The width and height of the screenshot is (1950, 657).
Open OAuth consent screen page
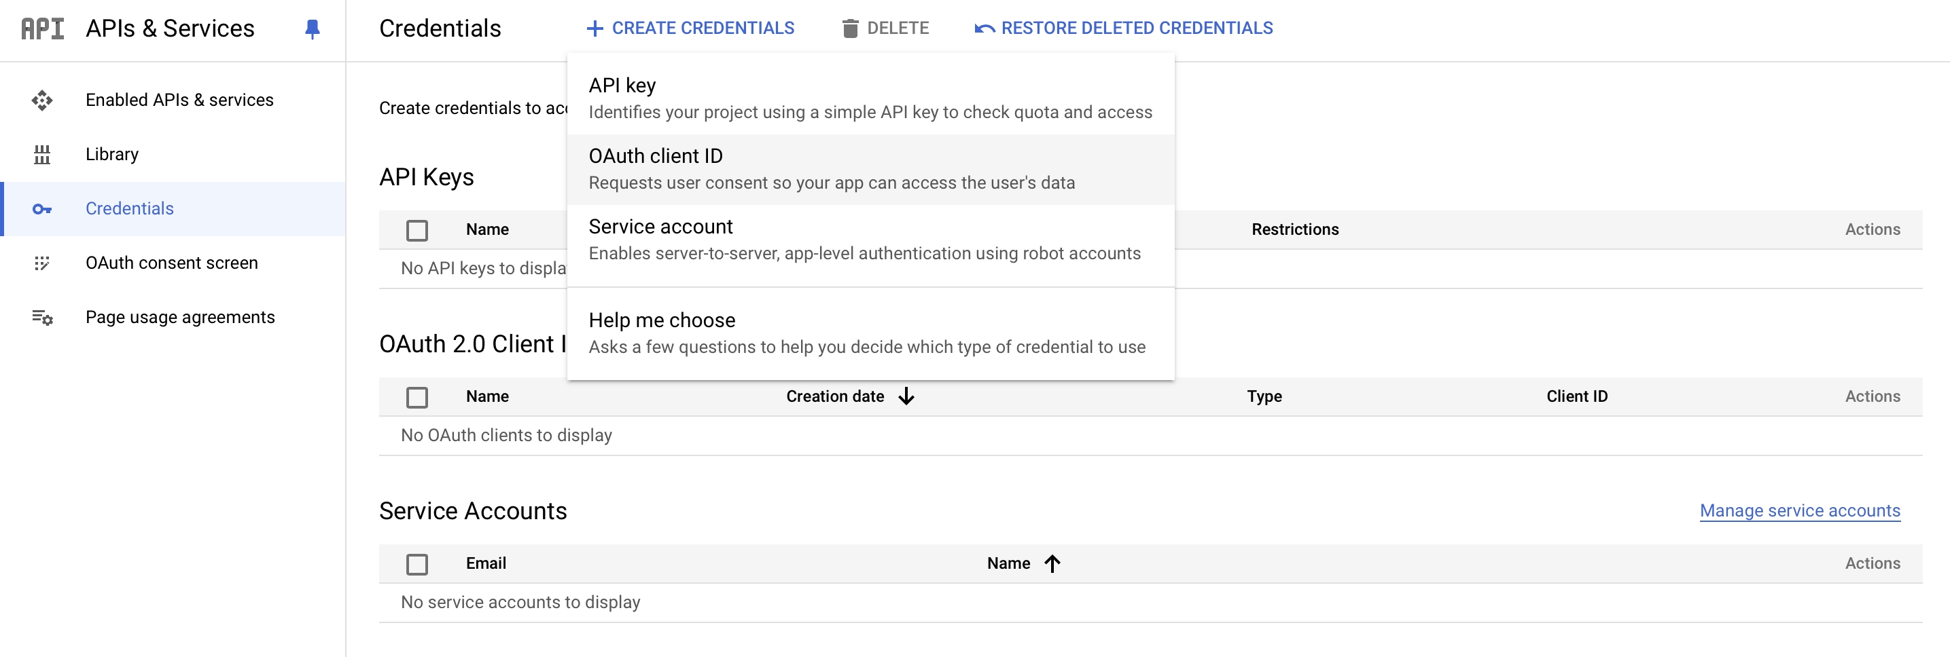coord(173,263)
